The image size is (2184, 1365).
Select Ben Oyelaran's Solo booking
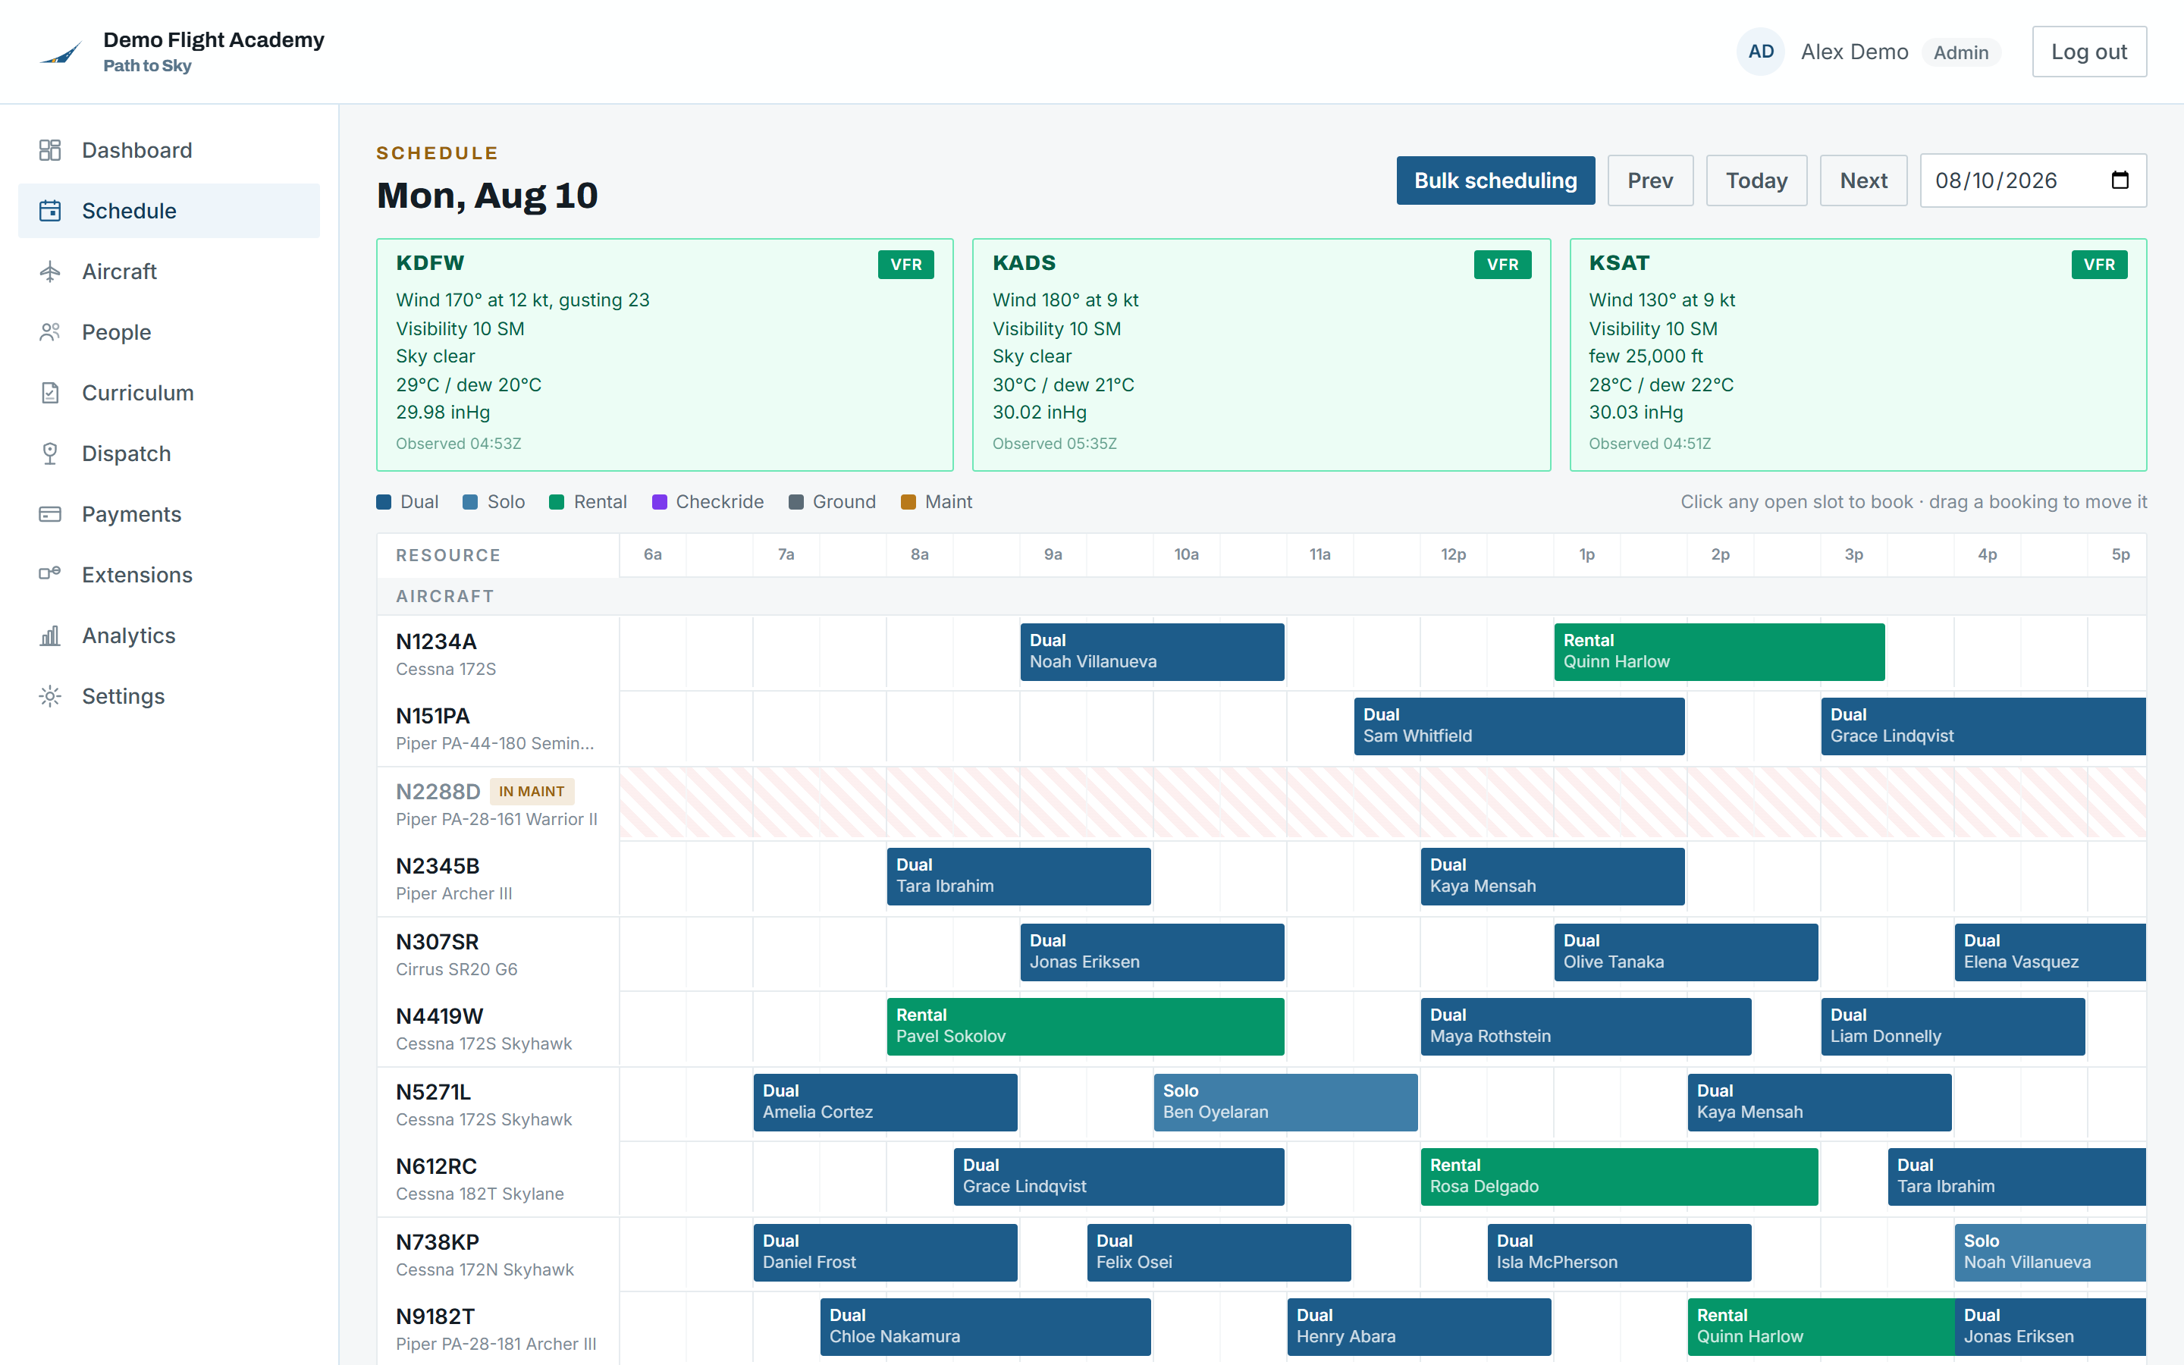[x=1285, y=1103]
